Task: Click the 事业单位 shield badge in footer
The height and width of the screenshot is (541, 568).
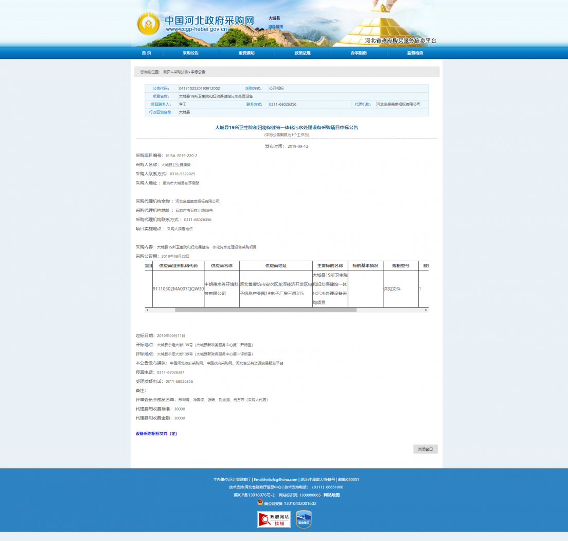Action: pos(304,519)
